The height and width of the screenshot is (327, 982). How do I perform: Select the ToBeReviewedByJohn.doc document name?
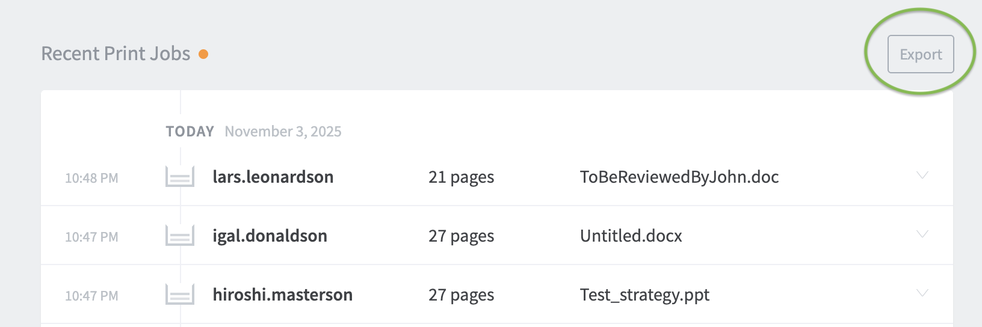coord(679,177)
